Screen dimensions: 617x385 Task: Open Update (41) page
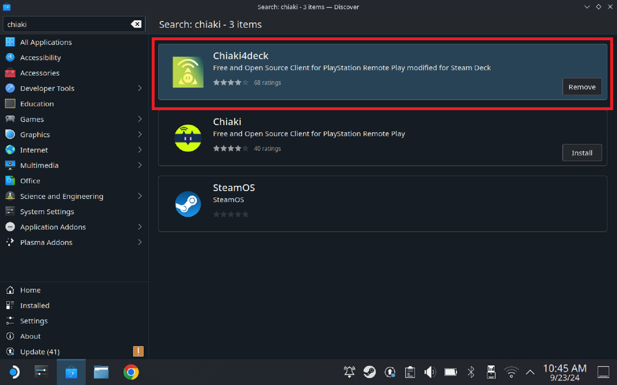[74, 352]
